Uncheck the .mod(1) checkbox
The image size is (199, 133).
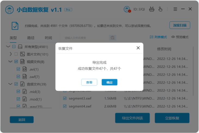tap(18, 99)
